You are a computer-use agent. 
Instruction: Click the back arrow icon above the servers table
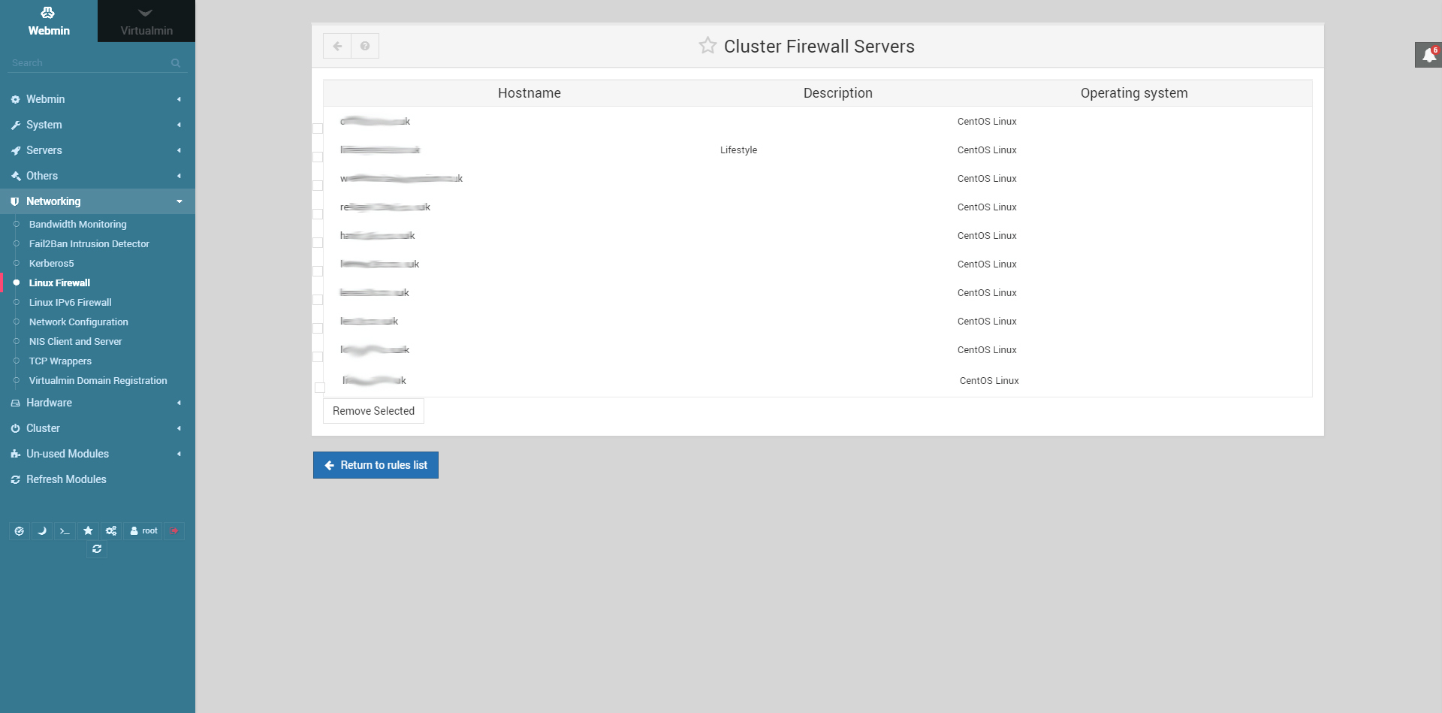tap(337, 46)
